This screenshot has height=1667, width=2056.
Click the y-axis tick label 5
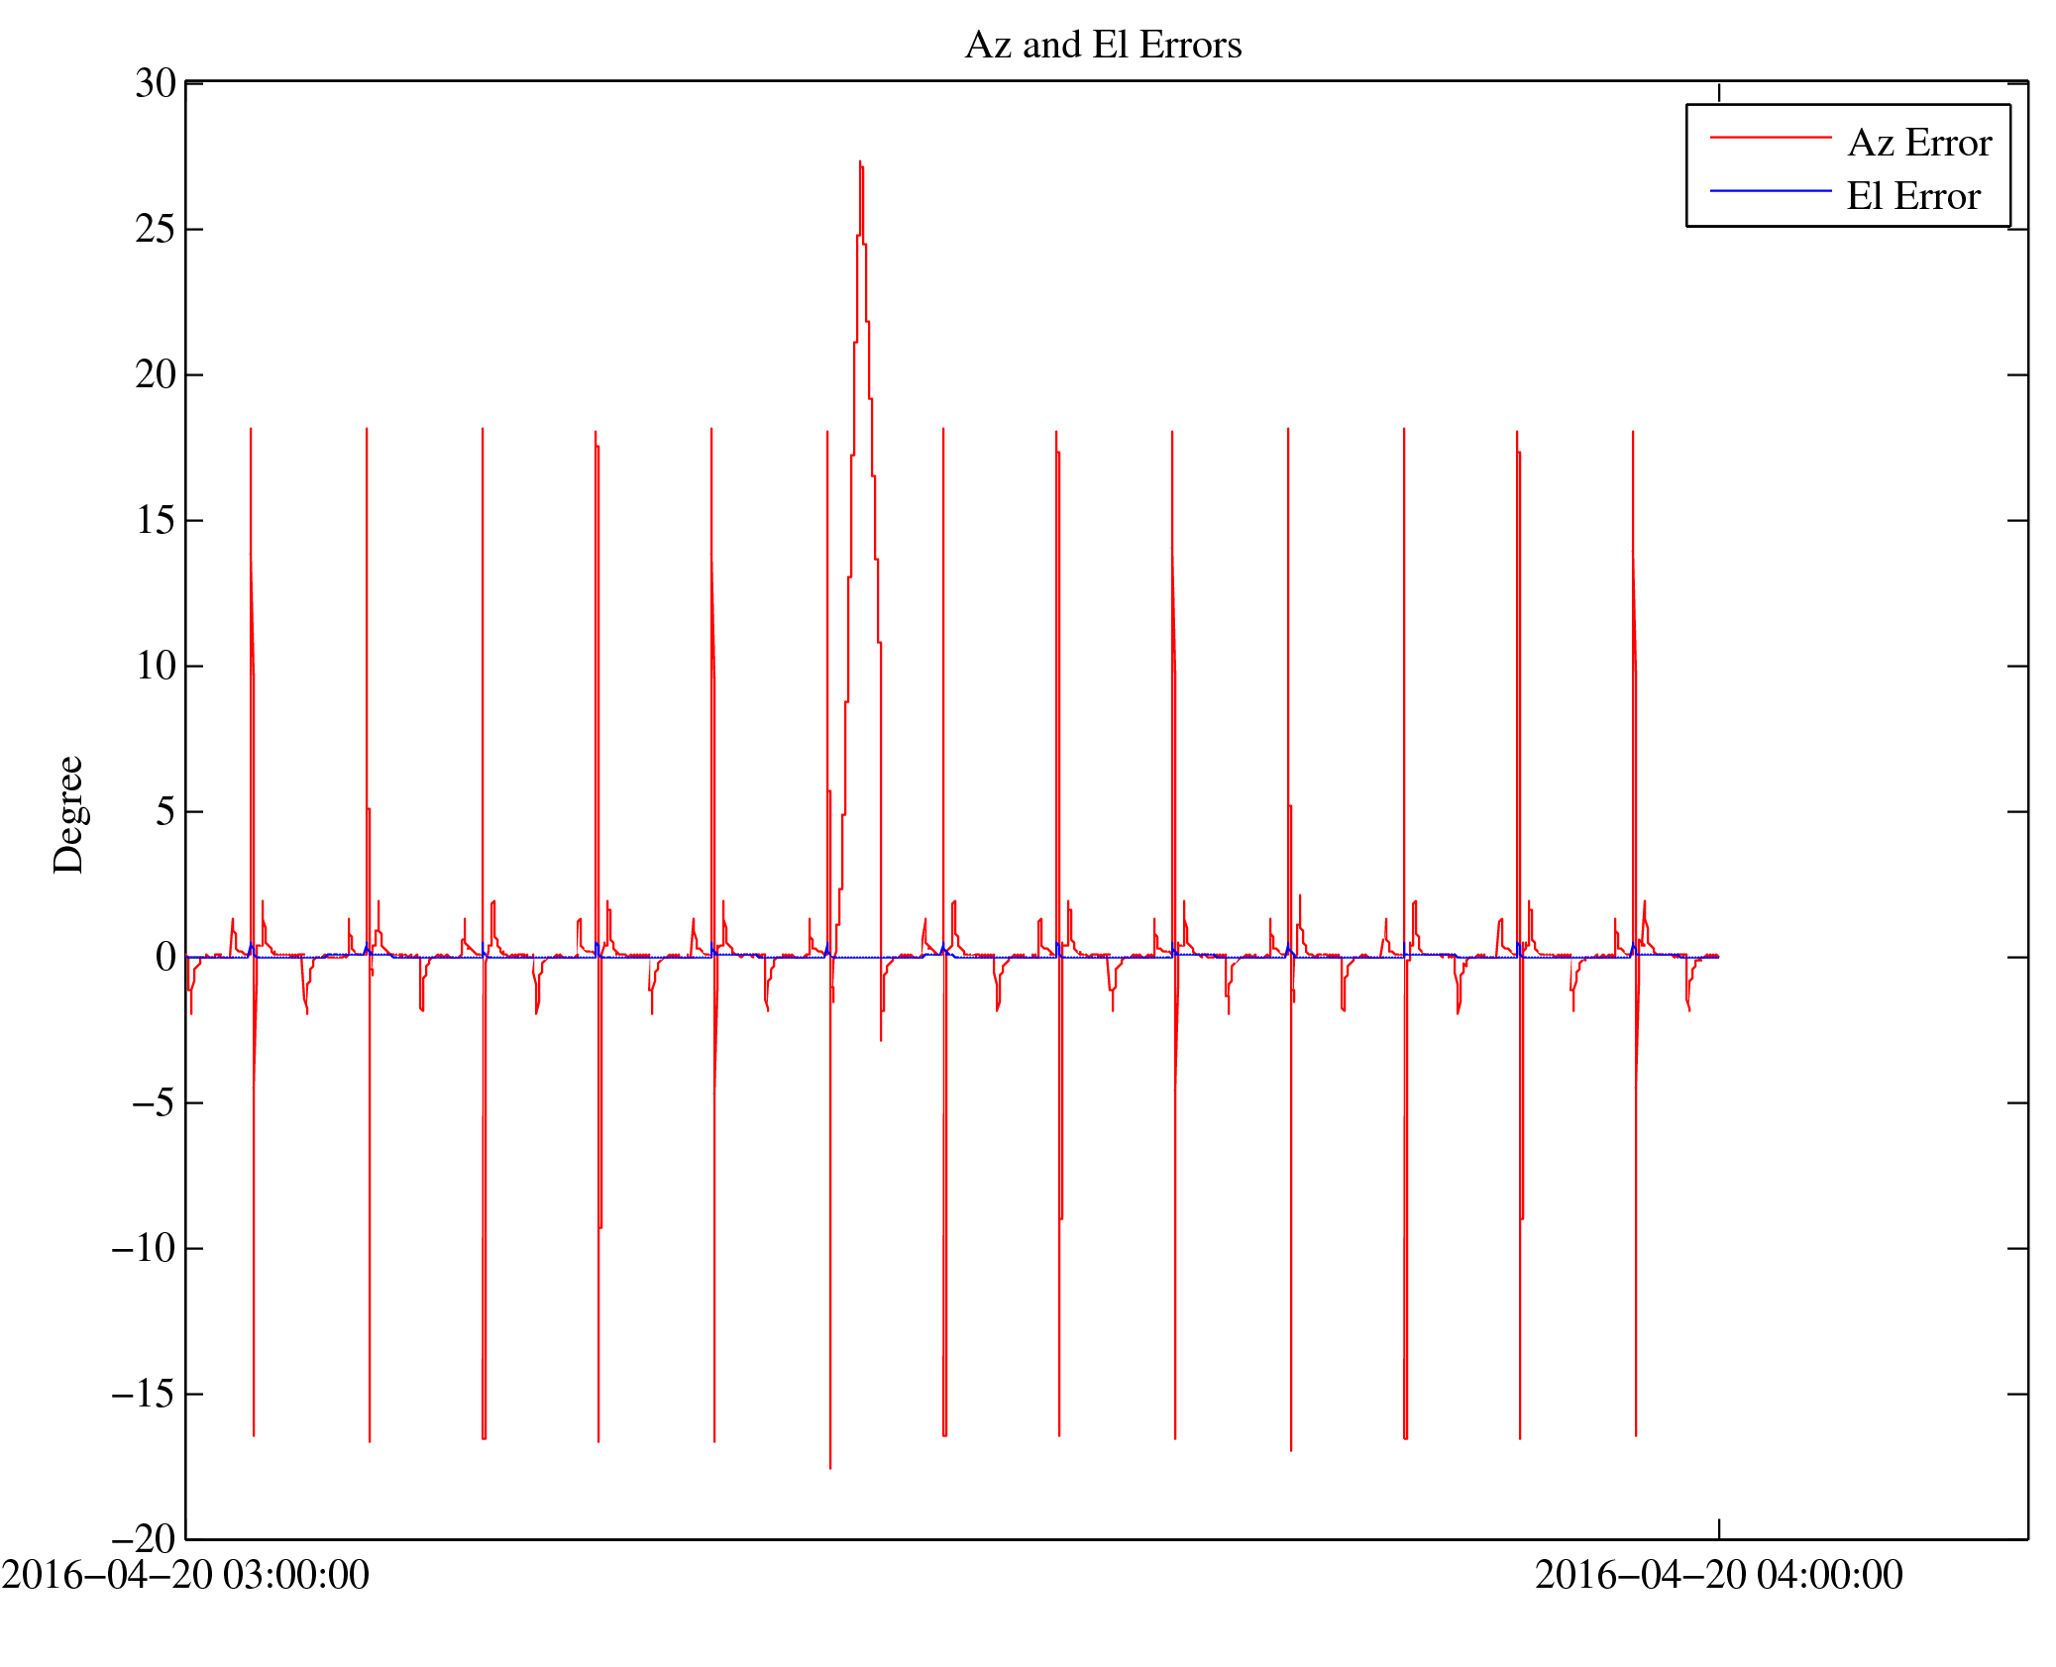[165, 811]
